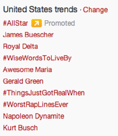The image size is (118, 136).
Task: Select the Napoleon Dynamite trend
Action: 34,116
